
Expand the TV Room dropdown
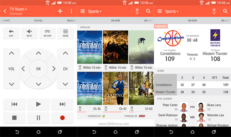pyautogui.click(x=18, y=9)
